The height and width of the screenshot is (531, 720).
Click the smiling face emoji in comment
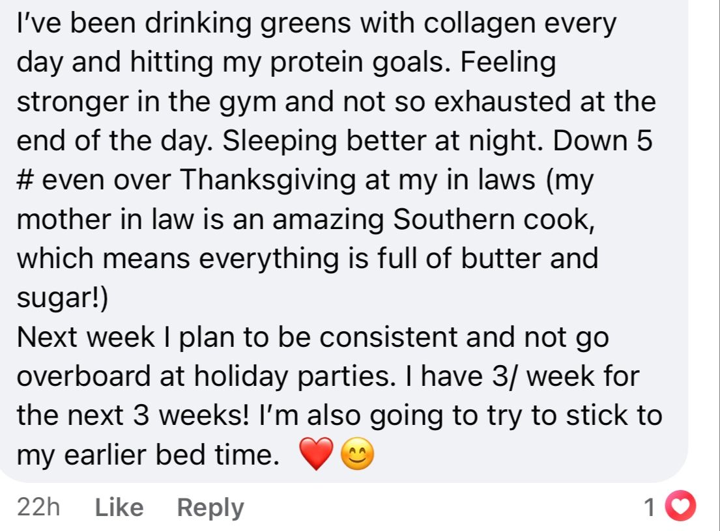357,454
